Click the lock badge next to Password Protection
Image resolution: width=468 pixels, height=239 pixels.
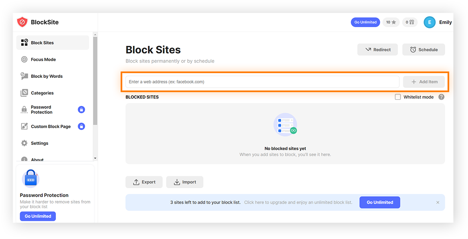pos(81,109)
